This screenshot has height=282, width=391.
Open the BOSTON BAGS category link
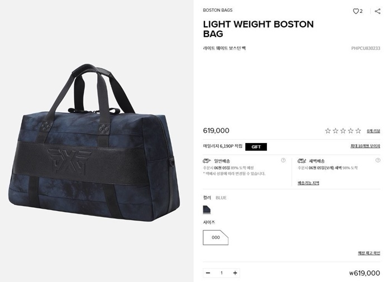[x=217, y=10]
